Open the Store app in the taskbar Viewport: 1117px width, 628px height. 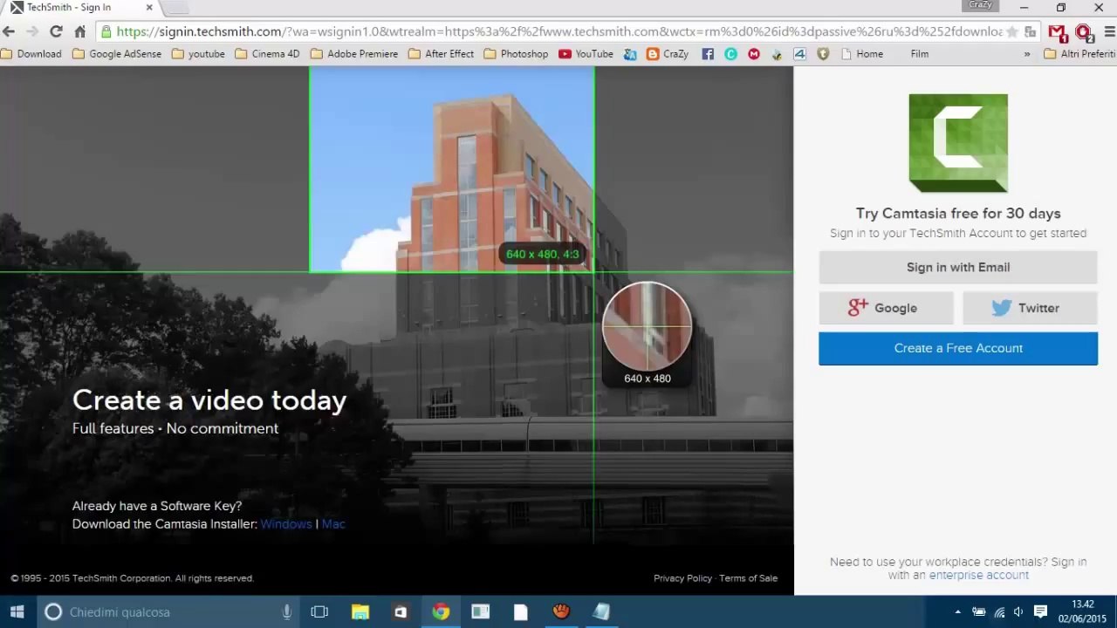(x=401, y=611)
